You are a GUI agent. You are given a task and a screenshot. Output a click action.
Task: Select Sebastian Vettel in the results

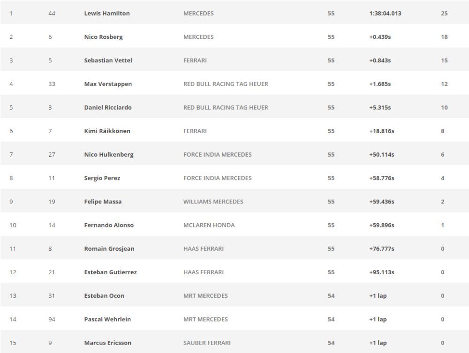coord(108,60)
